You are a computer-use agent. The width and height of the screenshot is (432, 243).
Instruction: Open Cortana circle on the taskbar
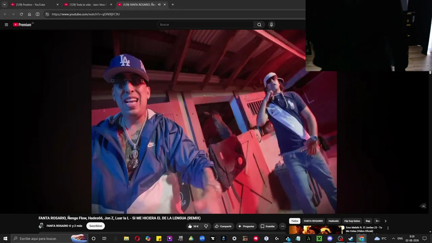click(x=93, y=239)
